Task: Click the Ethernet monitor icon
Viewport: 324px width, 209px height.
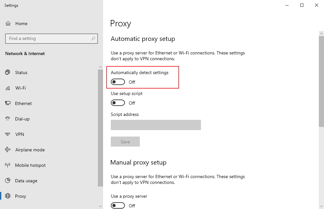Action: coord(8,103)
